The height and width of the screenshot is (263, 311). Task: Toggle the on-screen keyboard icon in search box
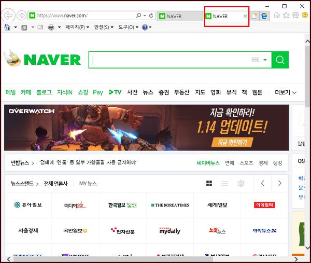click(x=255, y=60)
